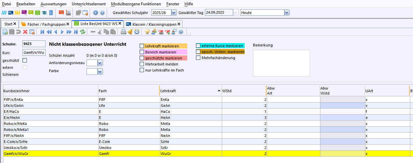
Task: Enable the Lehrkraft markieren checkbox
Action: click(142, 46)
